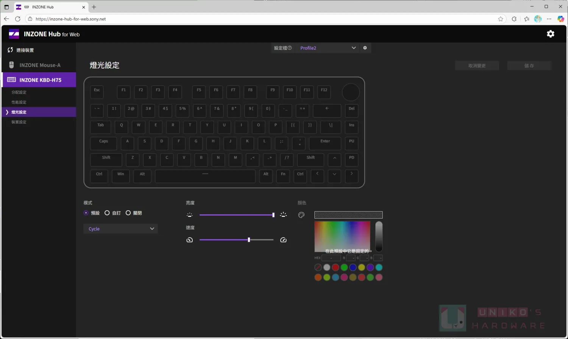Click the 取消變更 cancel changes button

(x=477, y=66)
